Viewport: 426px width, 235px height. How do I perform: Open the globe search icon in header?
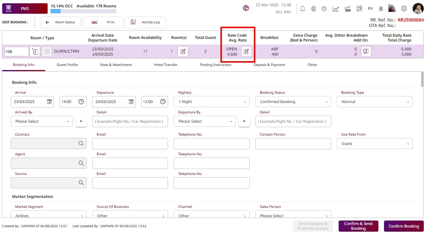(246, 8)
